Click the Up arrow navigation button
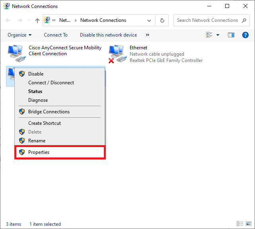The image size is (255, 229). 37,20
